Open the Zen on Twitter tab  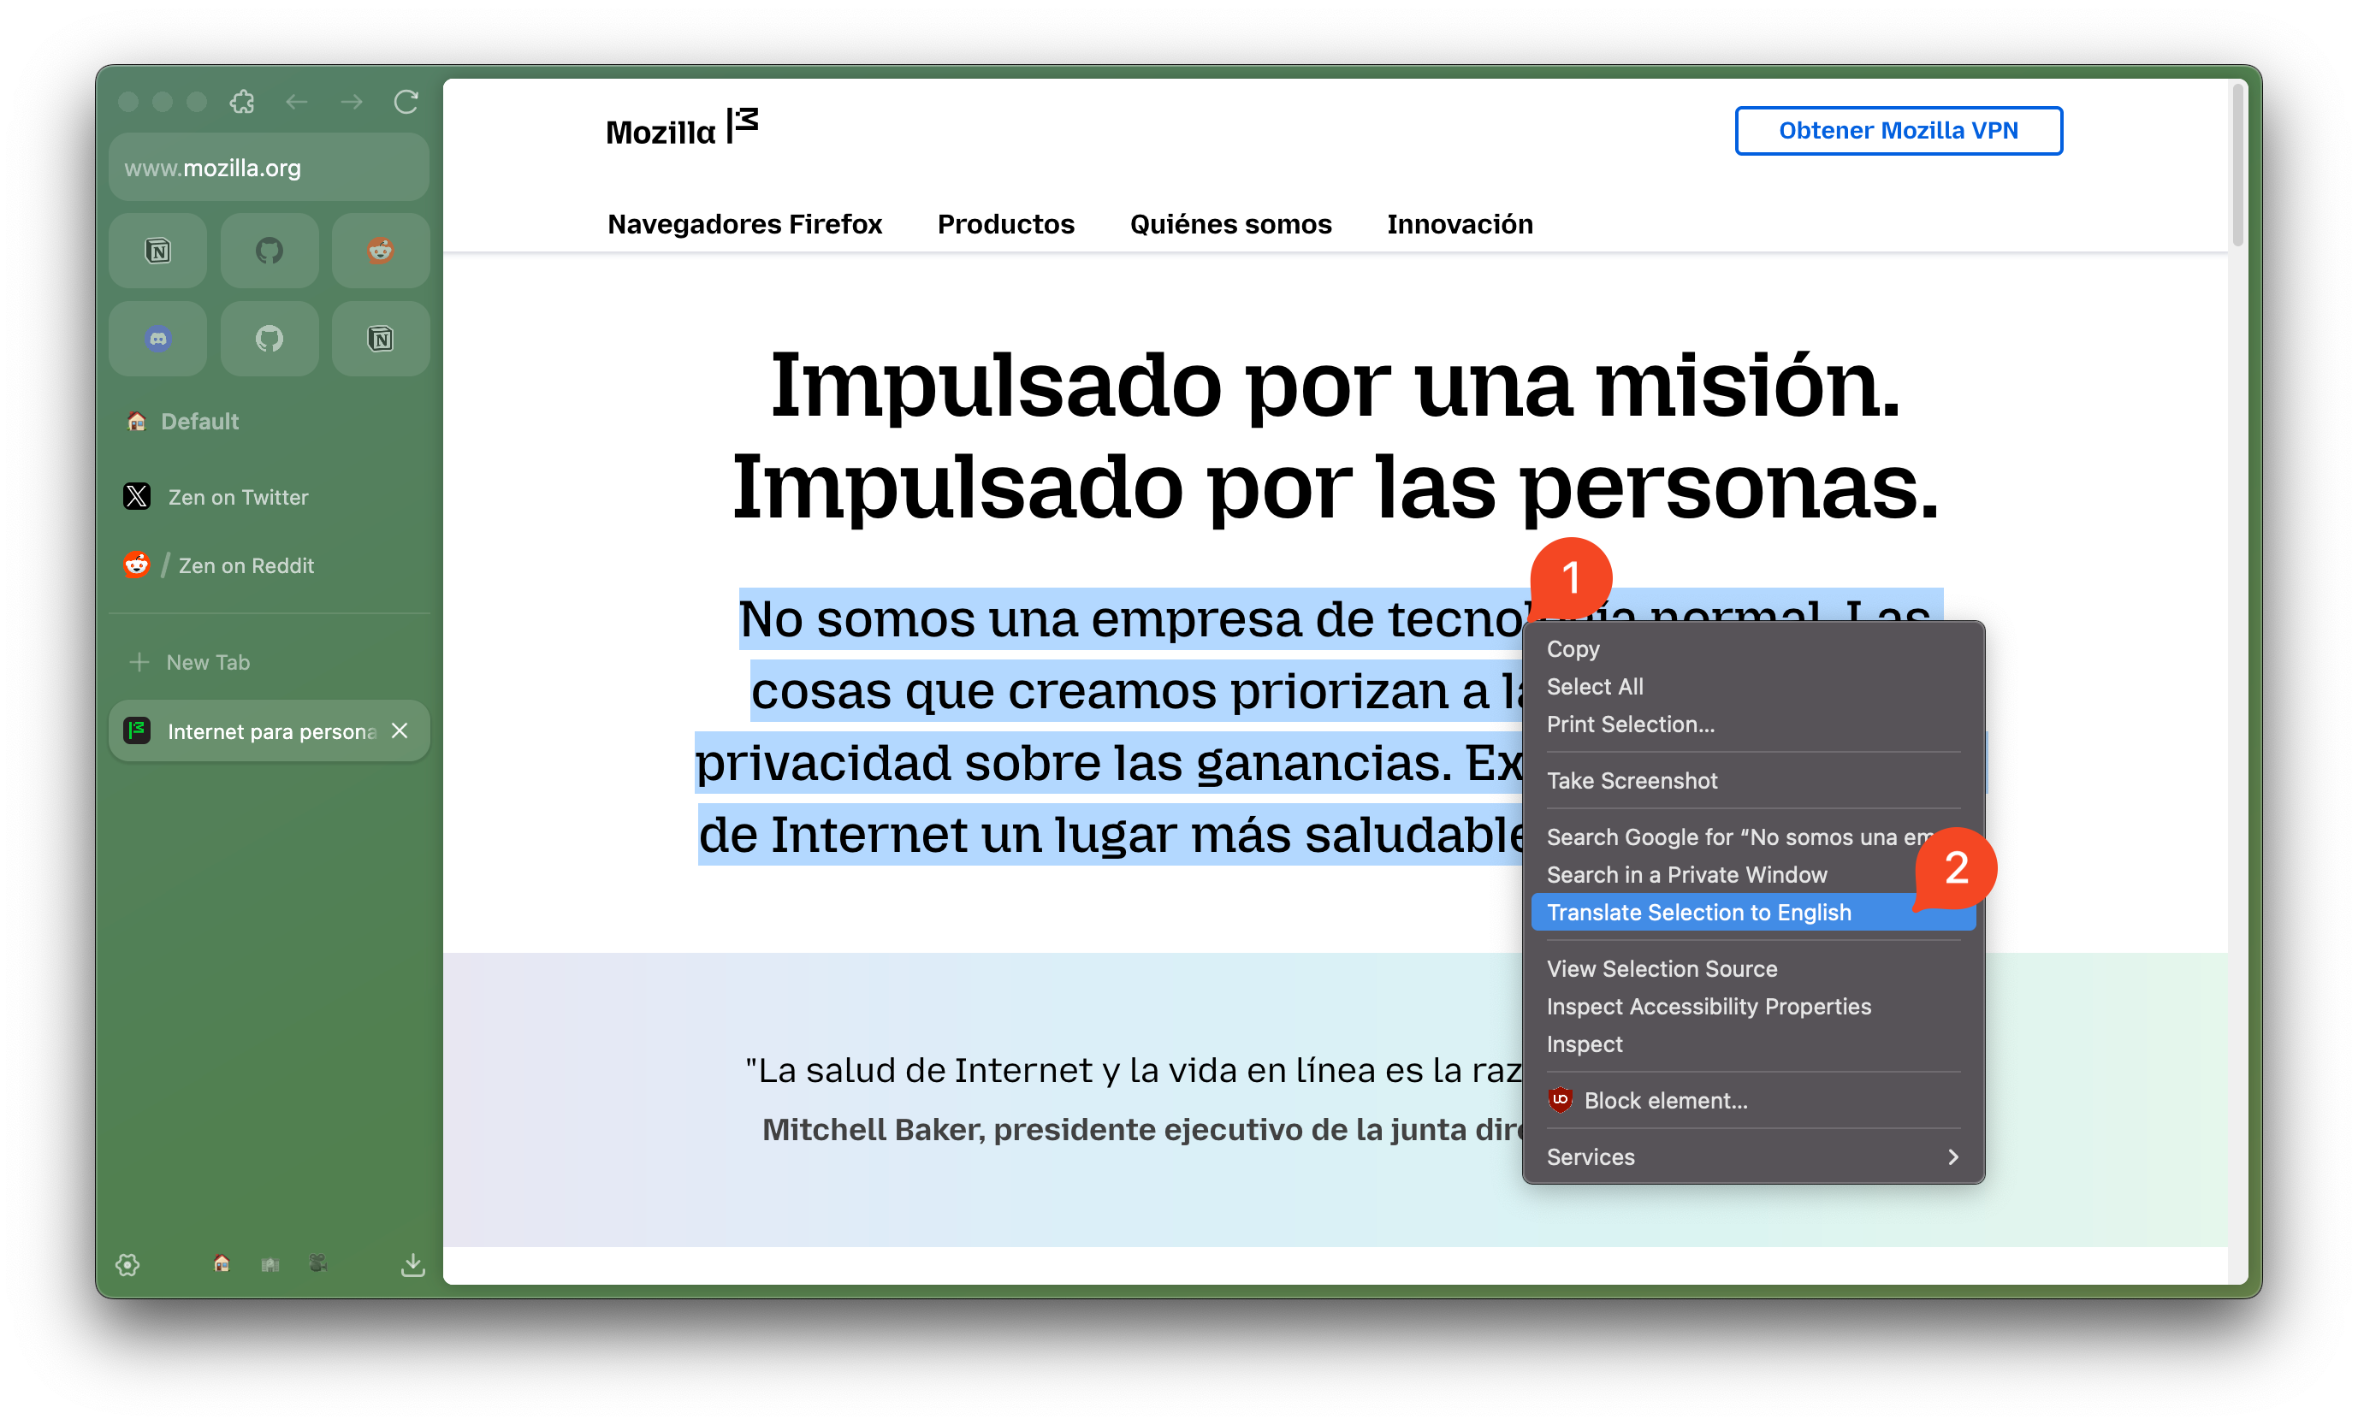[237, 498]
